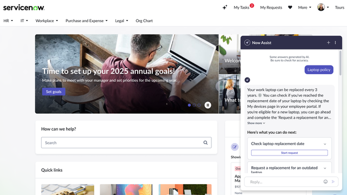Click the assistant avatar icon above answer
347x195 pixels.
click(x=247, y=80)
